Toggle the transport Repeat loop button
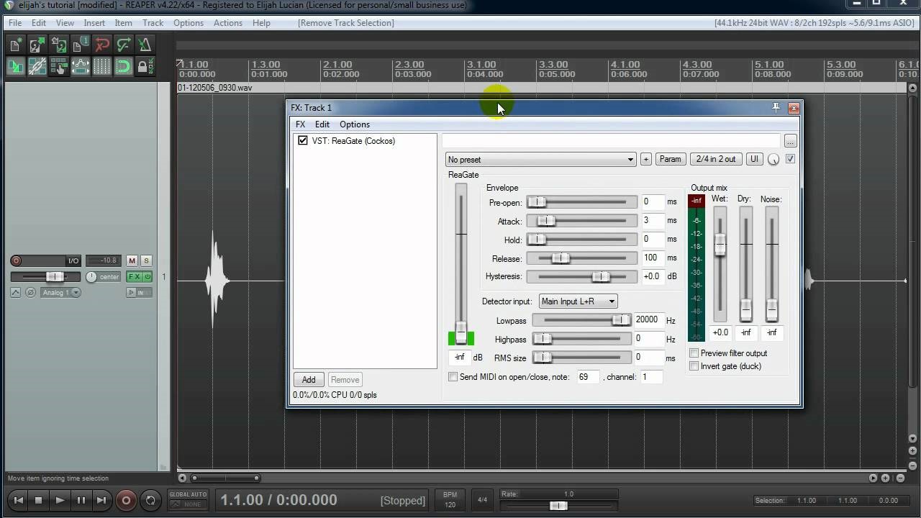 (x=150, y=500)
